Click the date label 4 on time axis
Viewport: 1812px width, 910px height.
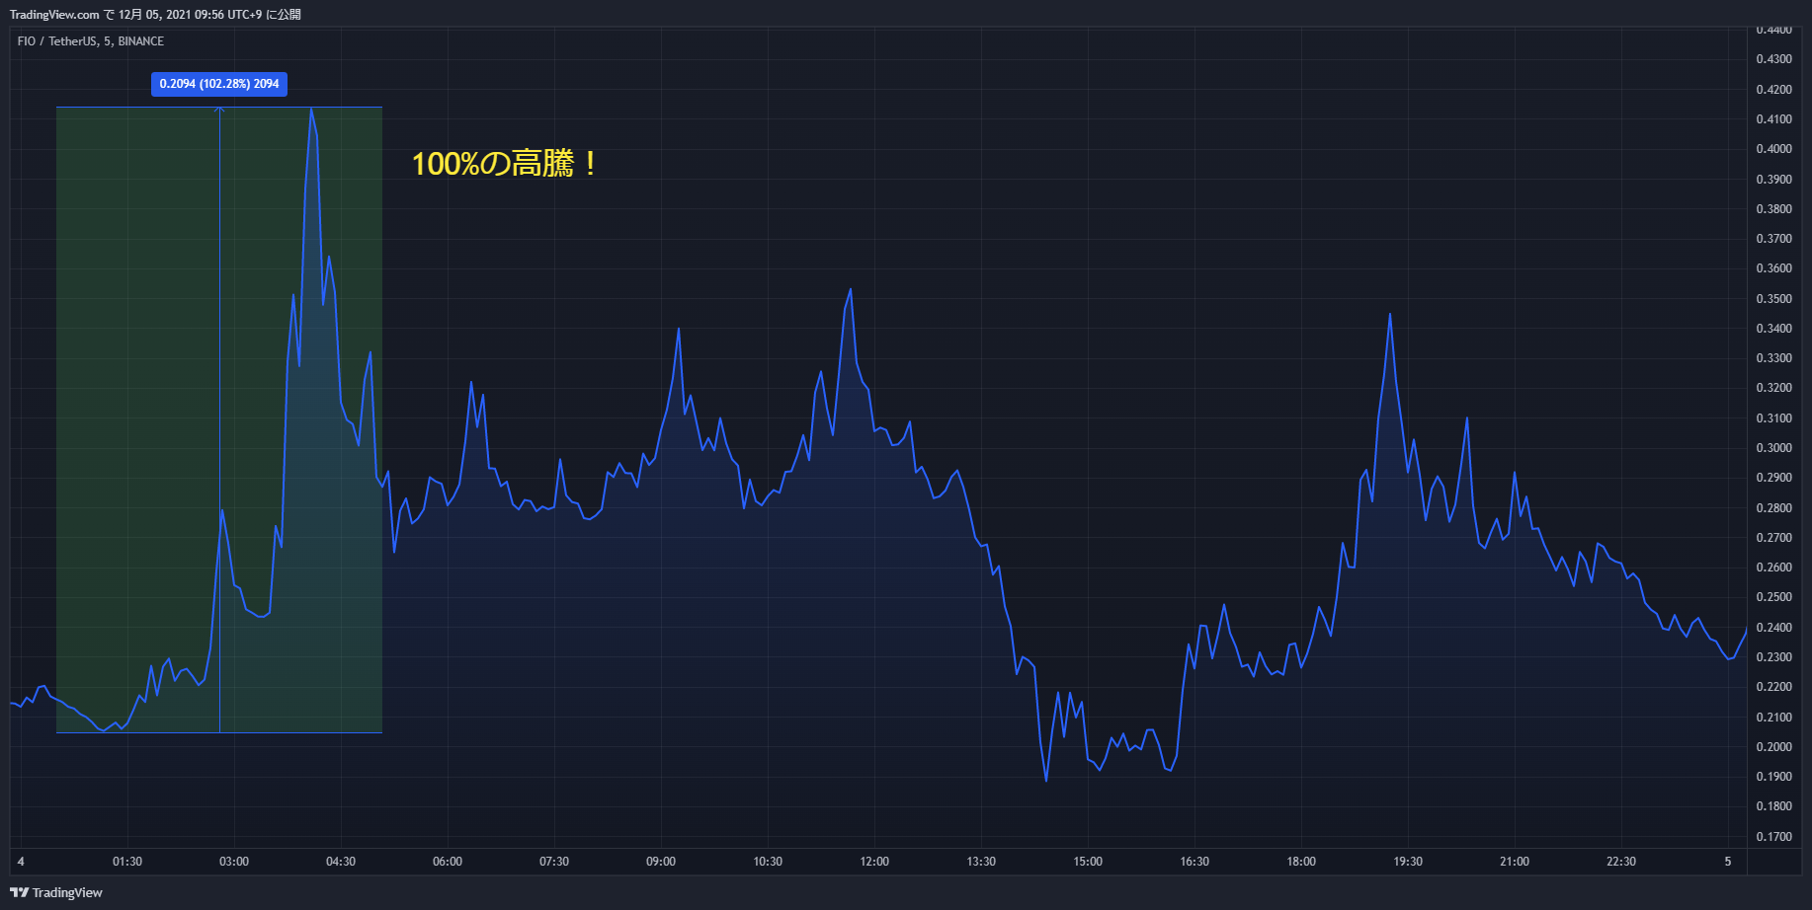point(21,862)
